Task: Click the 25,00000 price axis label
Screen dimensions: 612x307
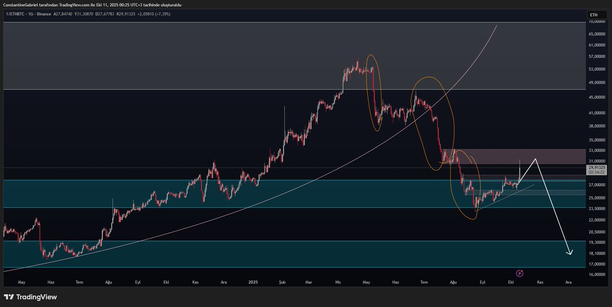Action: [x=597, y=198]
